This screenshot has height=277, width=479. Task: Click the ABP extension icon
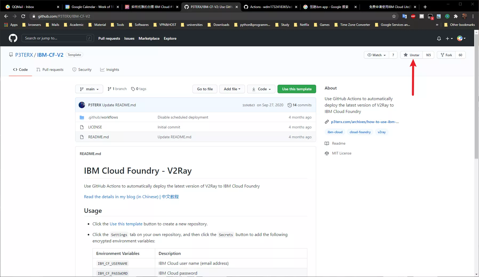(413, 16)
